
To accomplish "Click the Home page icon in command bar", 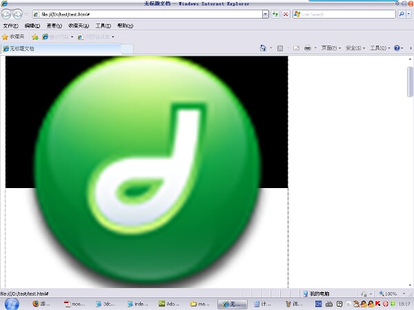I will (263, 48).
